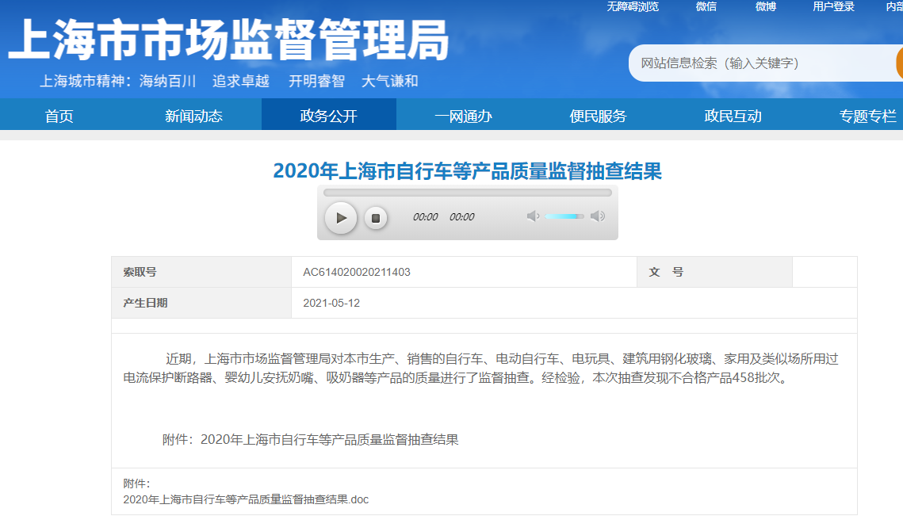Focus the 网站信息检索 search field
The height and width of the screenshot is (516, 903).
[763, 63]
